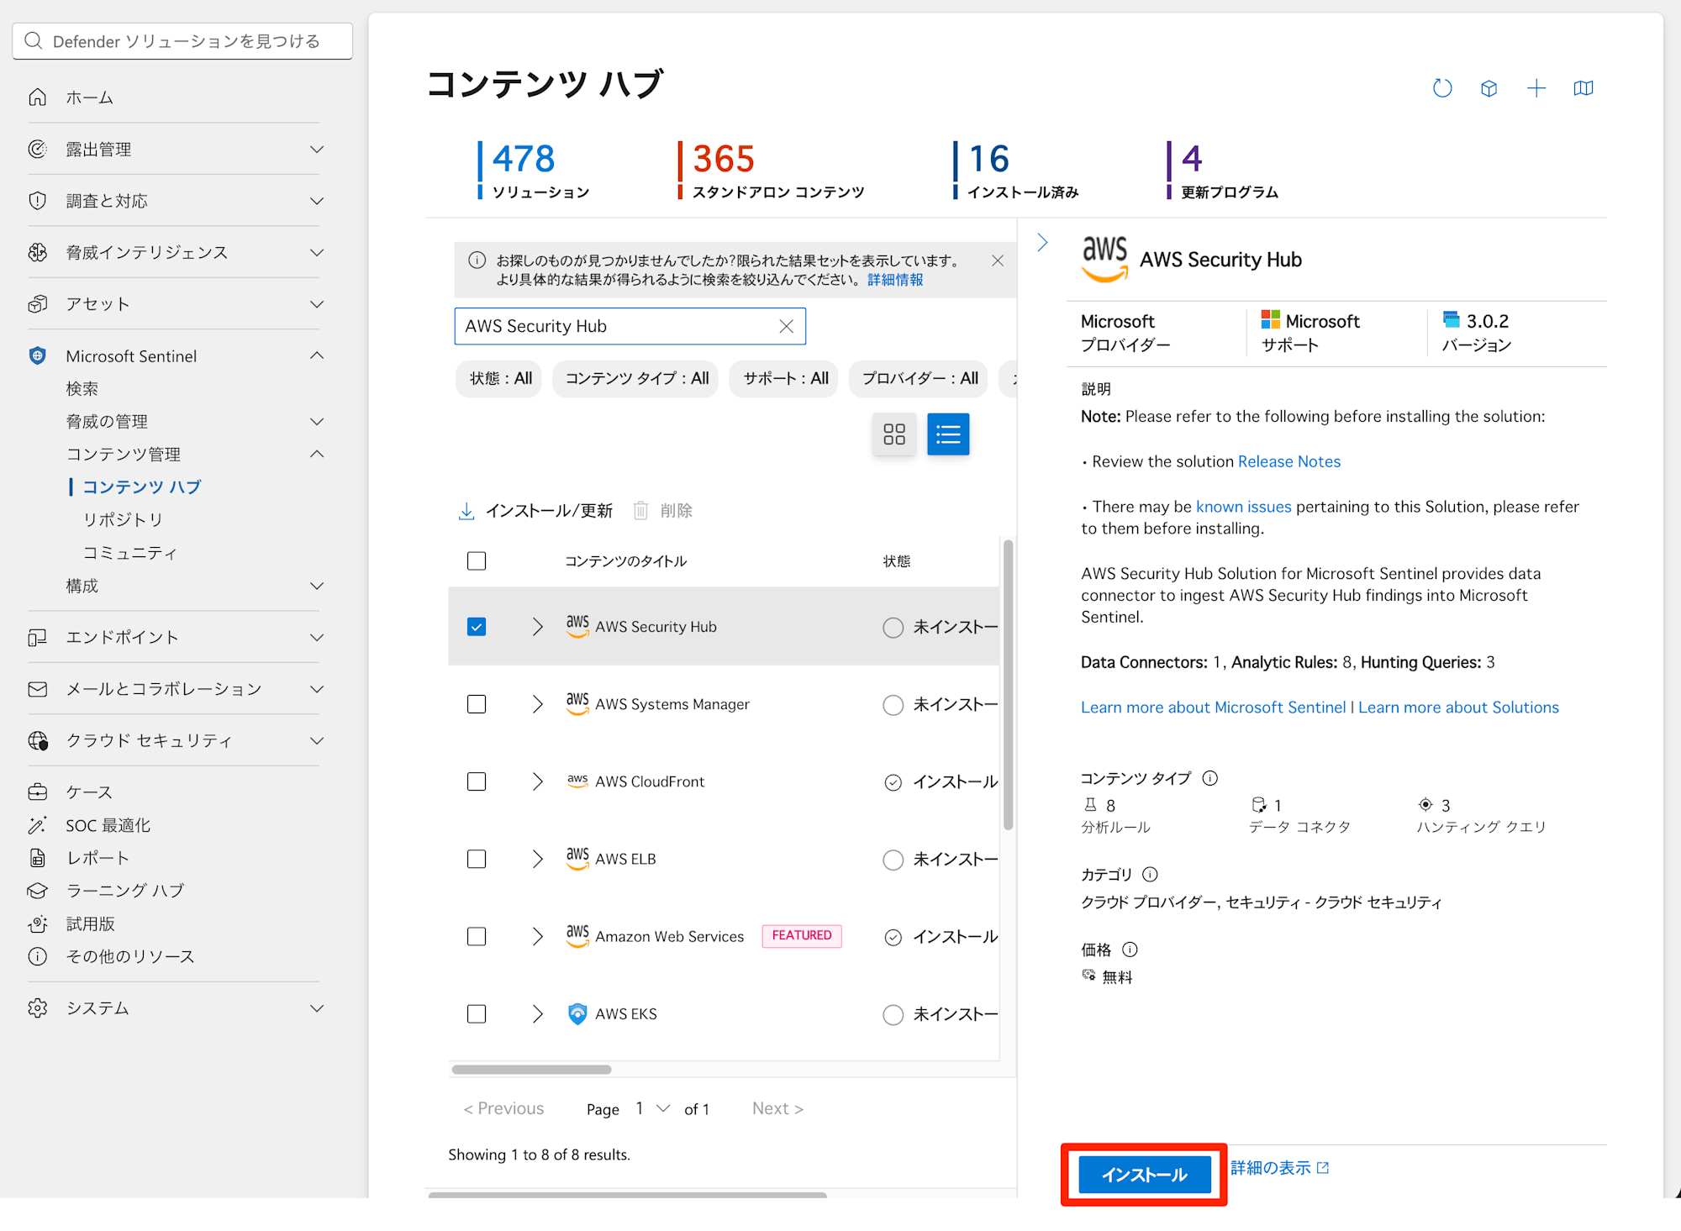Click the クラウド セキュリティ globe icon

pyautogui.click(x=37, y=740)
